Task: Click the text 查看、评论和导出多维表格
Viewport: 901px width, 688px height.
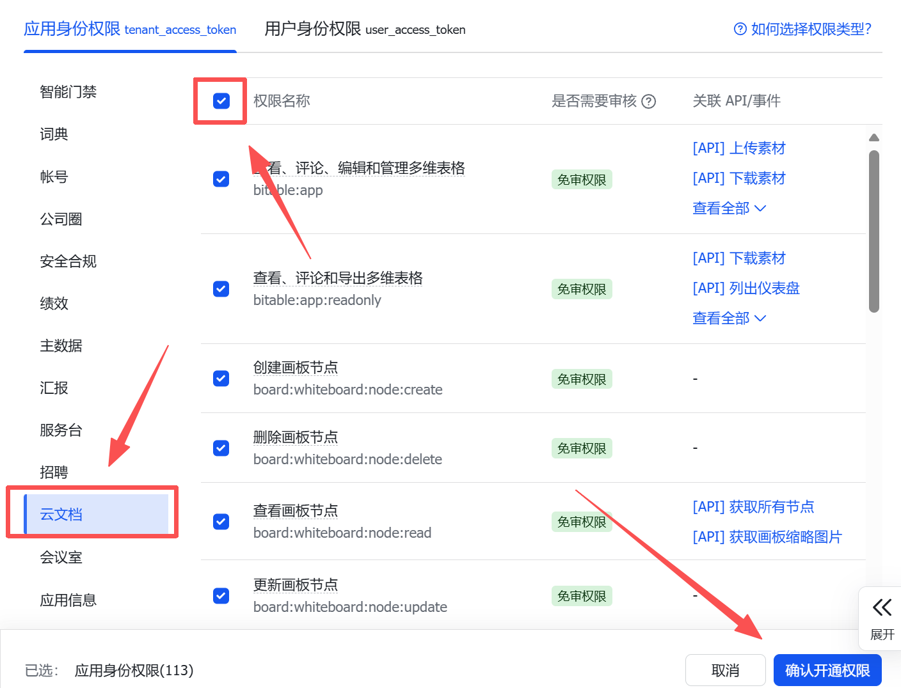Action: tap(338, 278)
